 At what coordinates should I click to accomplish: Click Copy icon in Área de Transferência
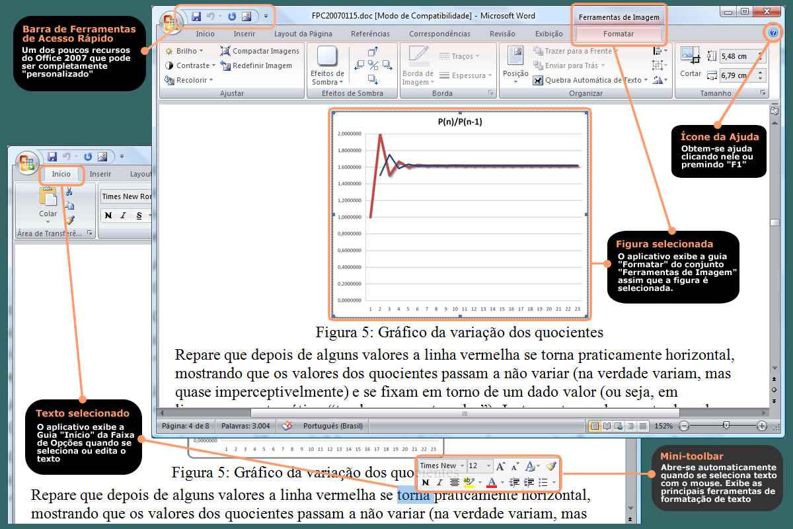pos(69,206)
